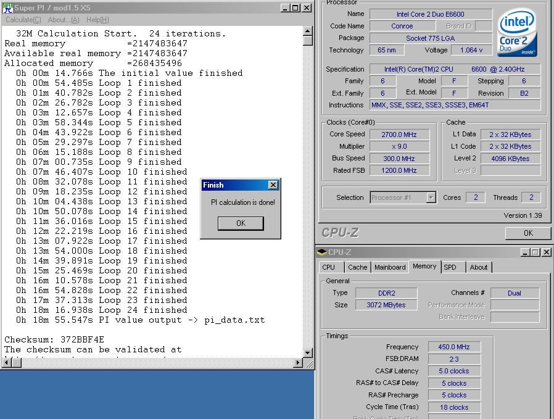Click the CPU-Z chip icon in title bar
Screen dimensions: 554x419
[321, 252]
